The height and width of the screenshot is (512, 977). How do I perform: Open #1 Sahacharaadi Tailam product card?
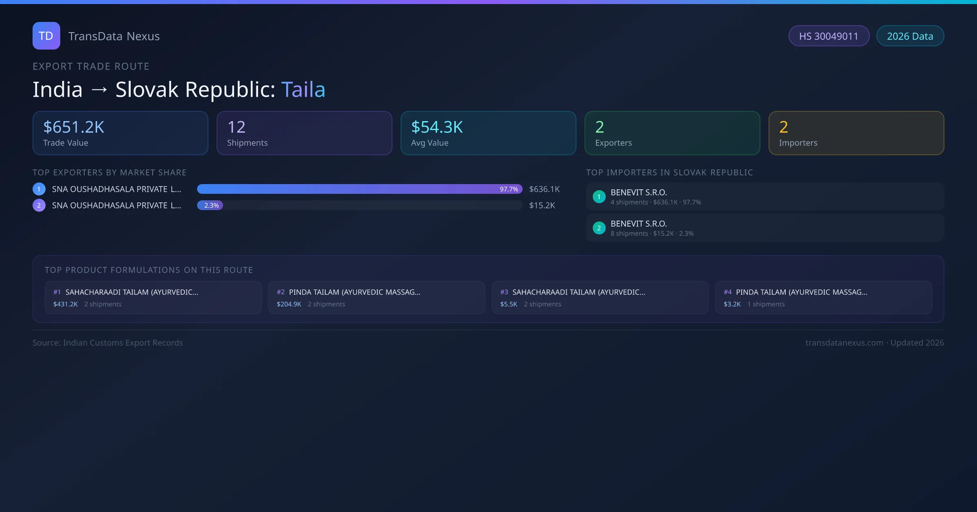(153, 297)
